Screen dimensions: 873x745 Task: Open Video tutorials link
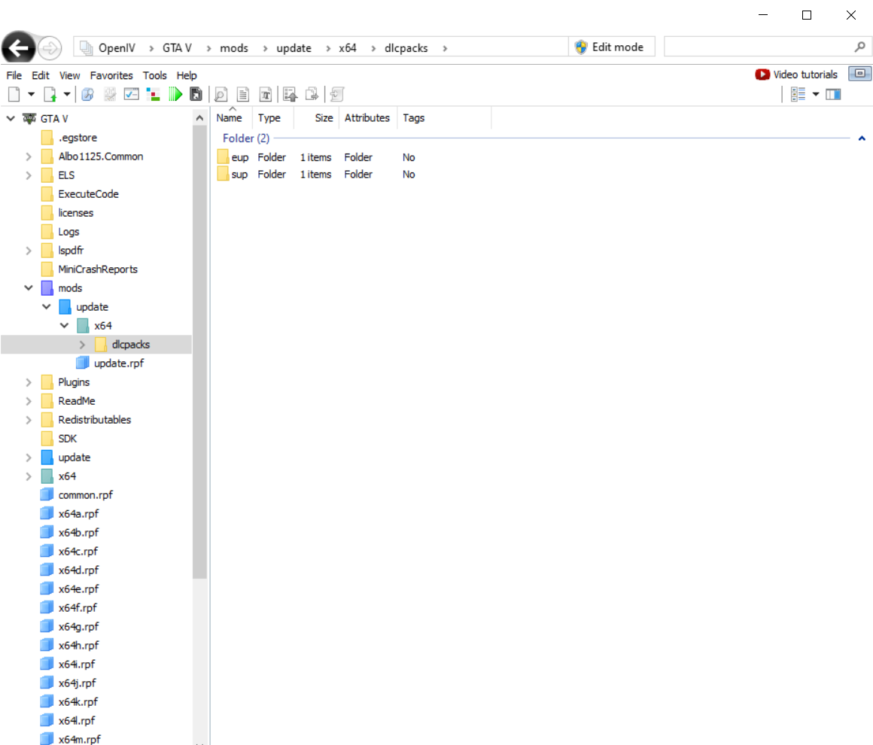796,74
